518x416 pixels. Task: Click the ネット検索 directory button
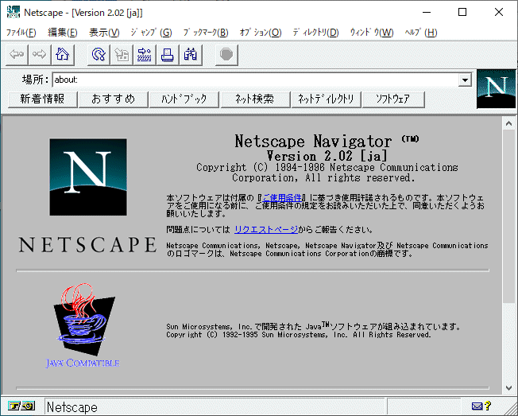coord(255,99)
